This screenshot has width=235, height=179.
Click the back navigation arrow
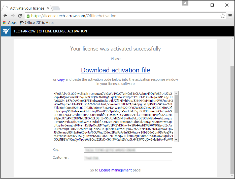[5, 16]
